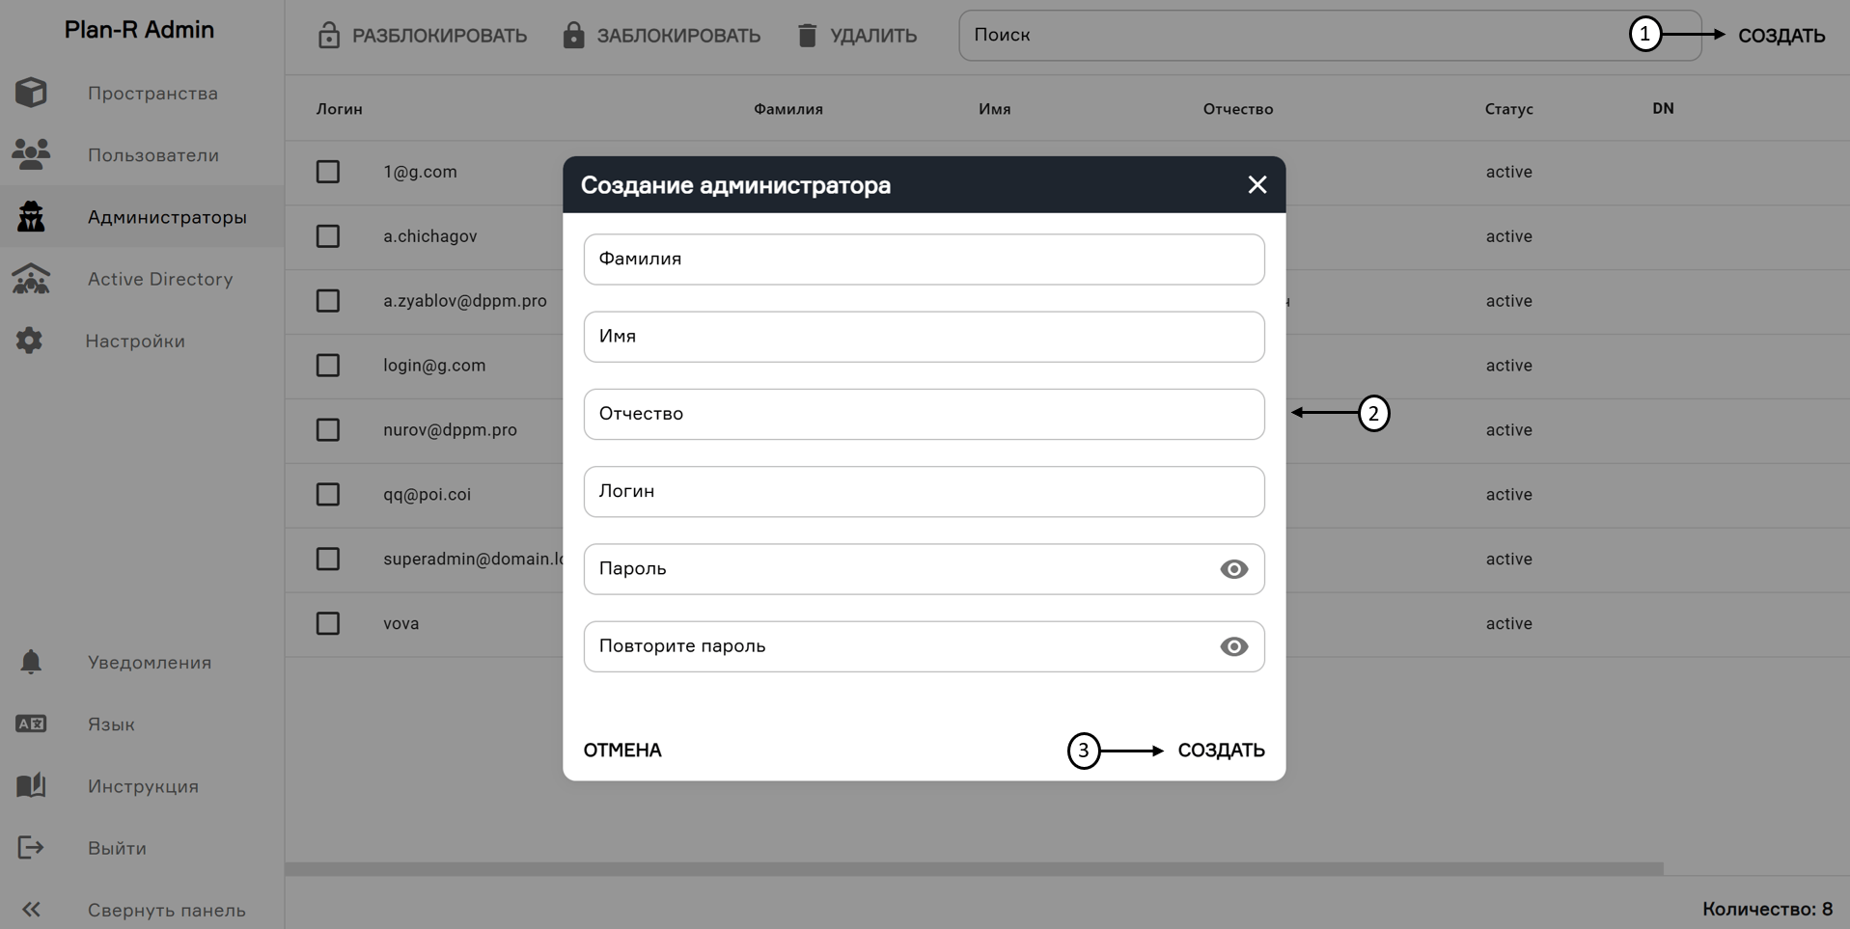This screenshot has width=1850, height=929.
Task: Click ОТМЕНА to cancel admin creation
Action: (x=621, y=750)
